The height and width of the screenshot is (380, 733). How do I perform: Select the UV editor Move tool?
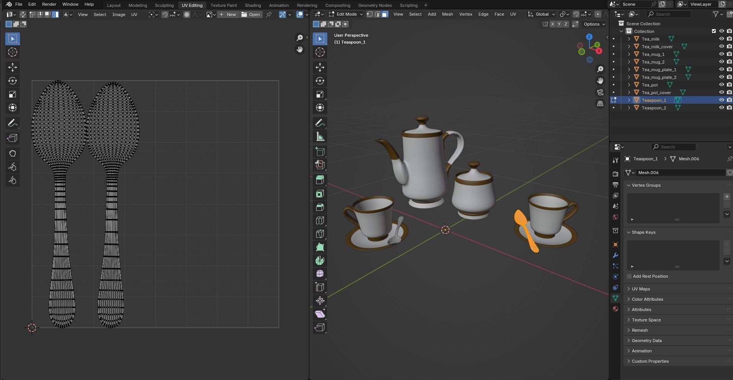tap(13, 67)
